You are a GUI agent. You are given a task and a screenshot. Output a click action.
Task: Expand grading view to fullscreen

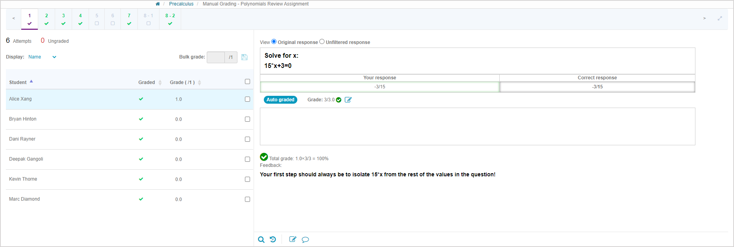[x=720, y=18]
